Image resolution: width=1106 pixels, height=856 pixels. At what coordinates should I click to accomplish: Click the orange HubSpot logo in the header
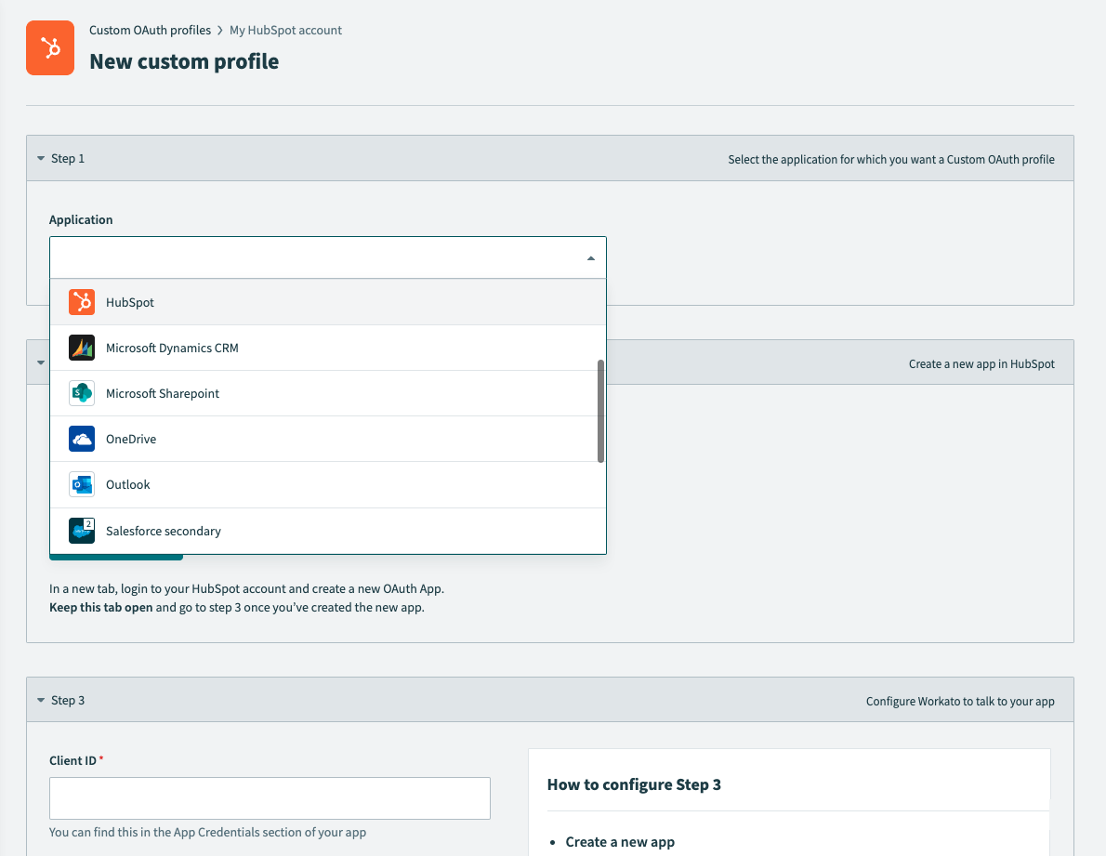tap(49, 47)
